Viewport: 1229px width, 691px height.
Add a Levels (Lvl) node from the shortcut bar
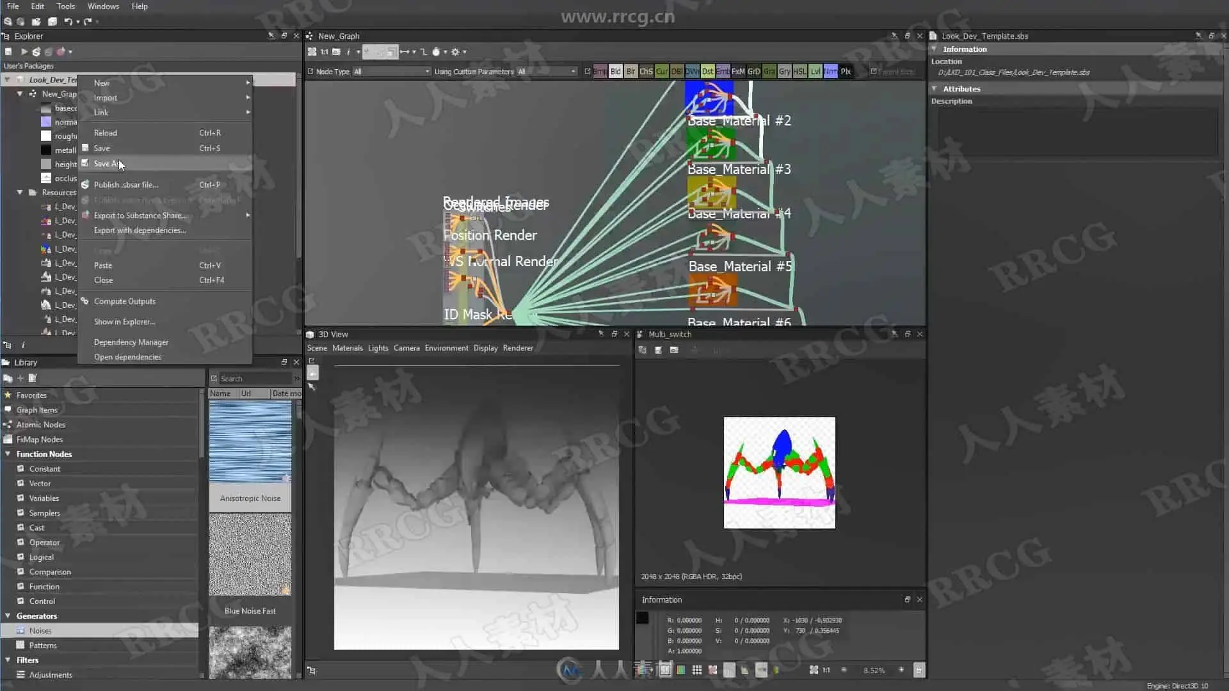tap(815, 72)
